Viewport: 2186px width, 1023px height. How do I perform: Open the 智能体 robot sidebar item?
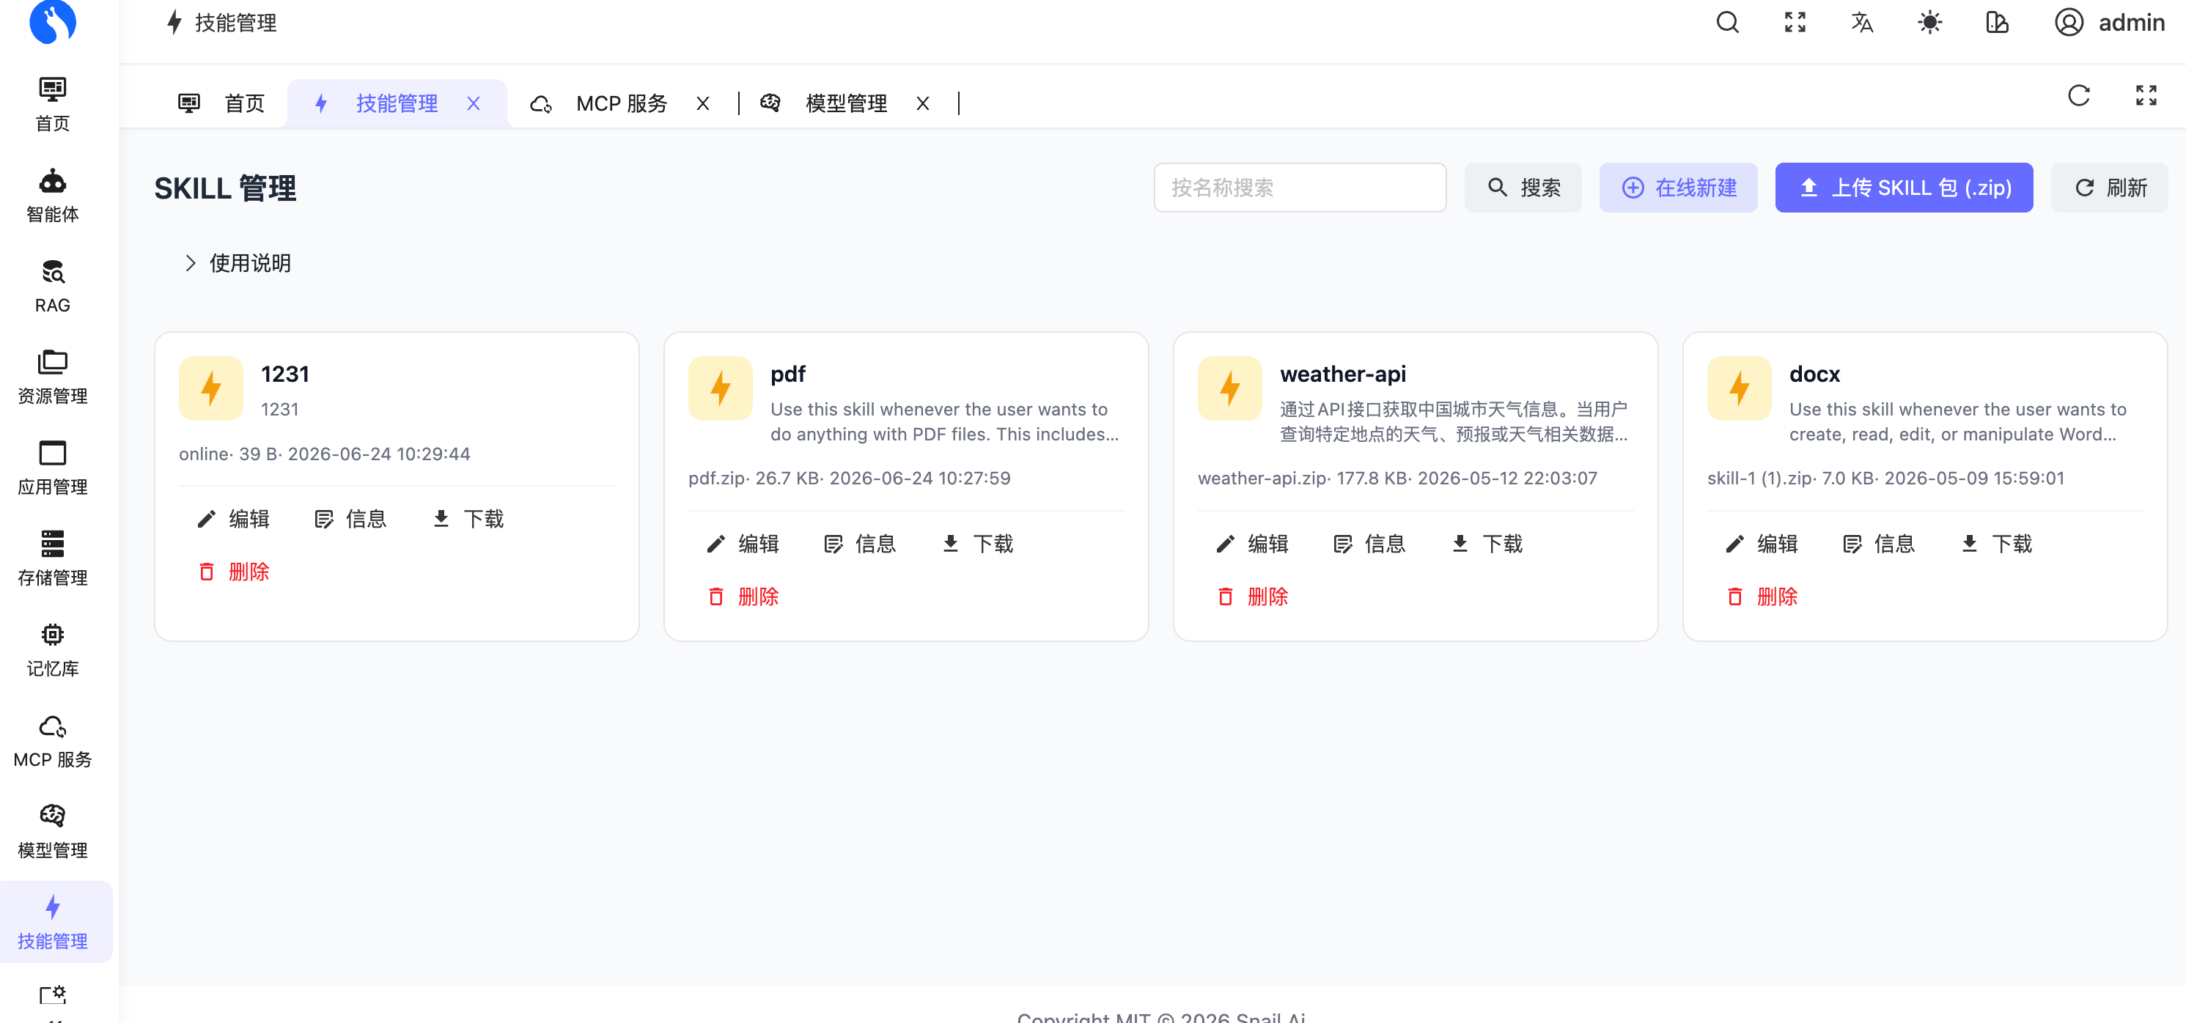[53, 196]
